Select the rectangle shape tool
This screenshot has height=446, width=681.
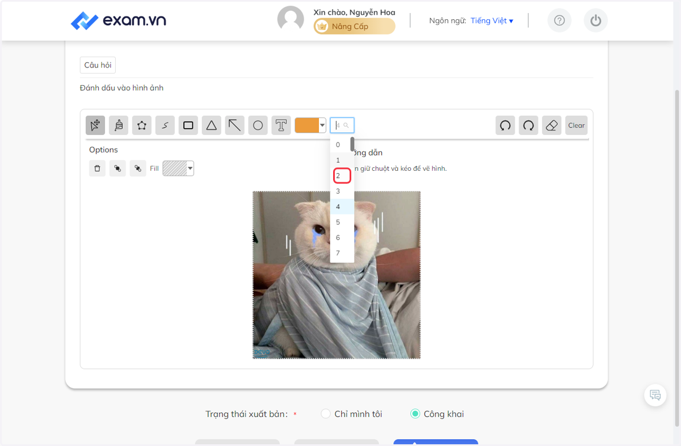pyautogui.click(x=188, y=125)
